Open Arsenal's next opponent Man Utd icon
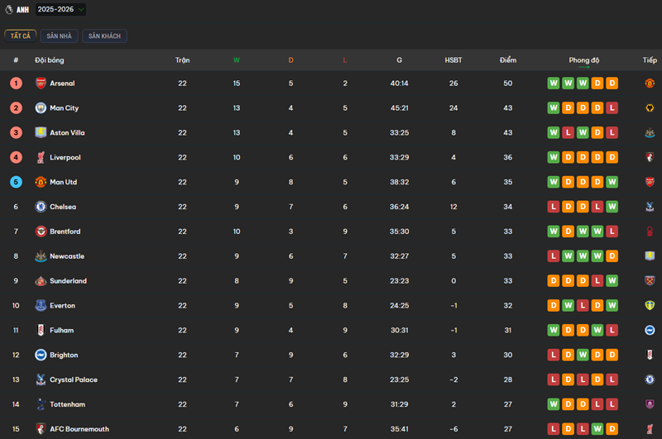 click(x=650, y=84)
